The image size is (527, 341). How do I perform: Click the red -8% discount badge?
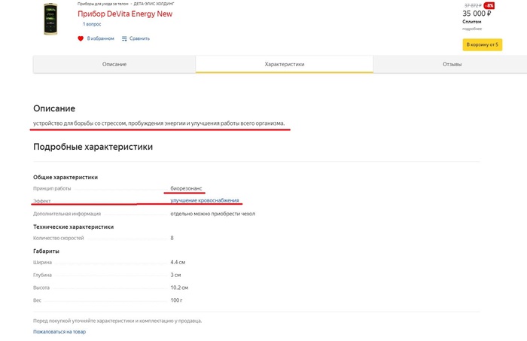tap(489, 5)
